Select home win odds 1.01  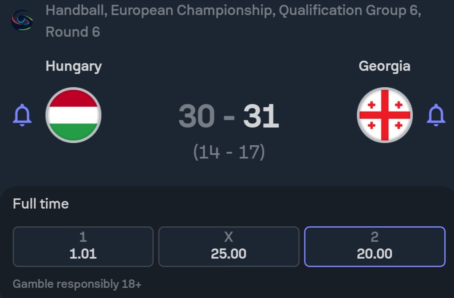click(x=83, y=247)
